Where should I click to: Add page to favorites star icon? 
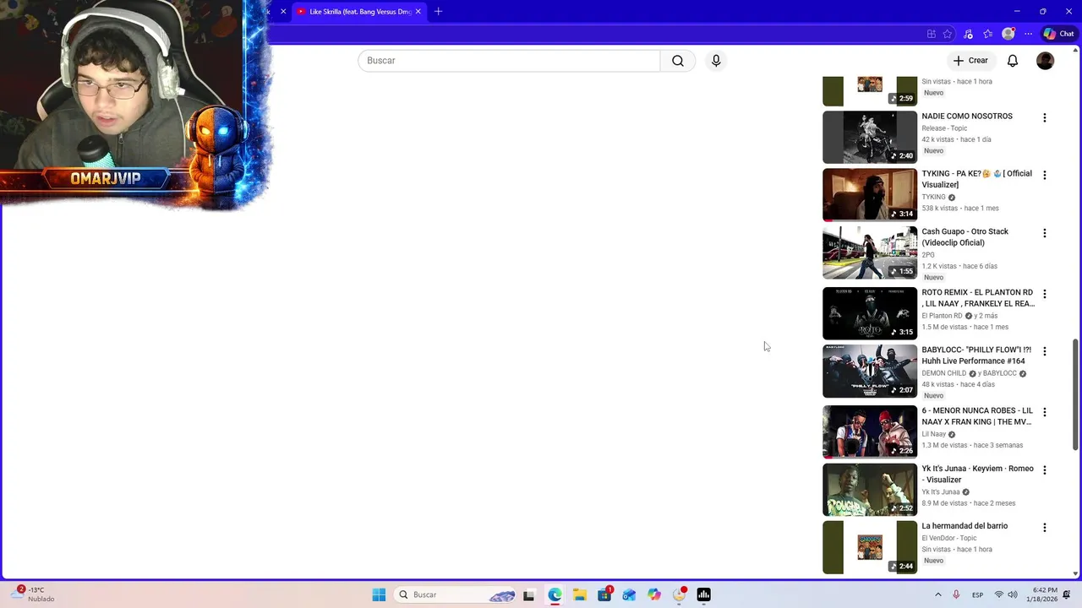click(948, 34)
